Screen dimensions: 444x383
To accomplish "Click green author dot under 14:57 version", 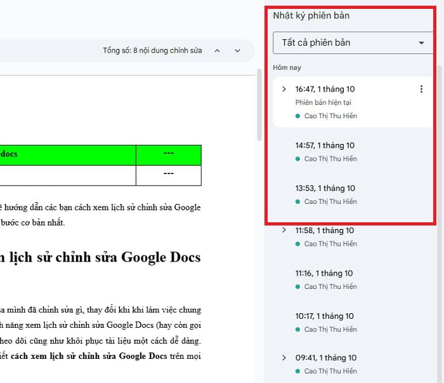I will tap(298, 159).
